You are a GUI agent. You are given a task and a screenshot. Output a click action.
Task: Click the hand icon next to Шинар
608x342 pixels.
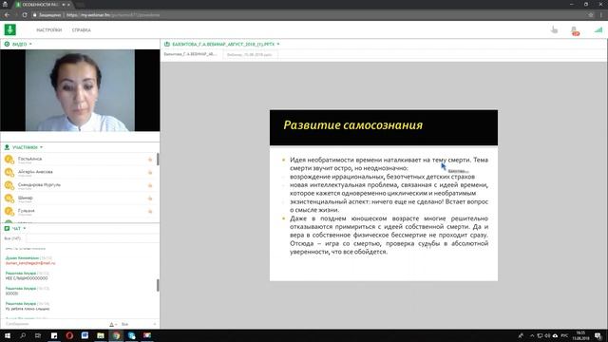tap(150, 199)
